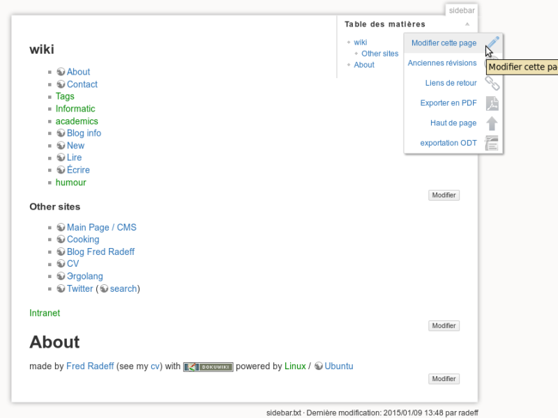Follow the New link

pos(75,146)
